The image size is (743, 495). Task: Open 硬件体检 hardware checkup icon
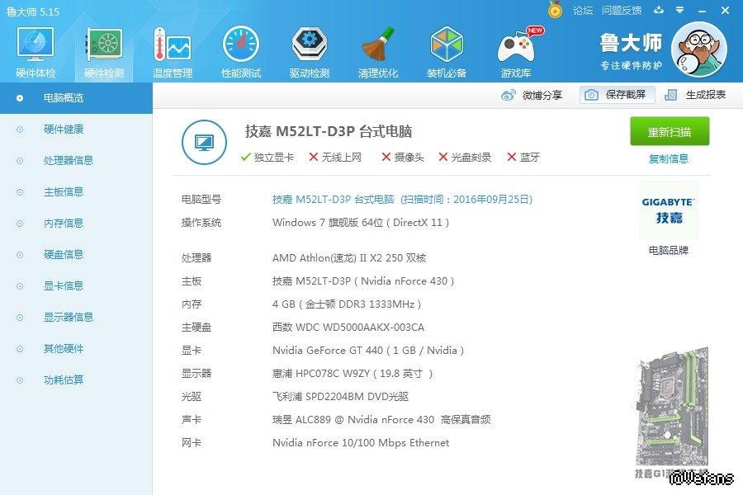click(x=35, y=51)
